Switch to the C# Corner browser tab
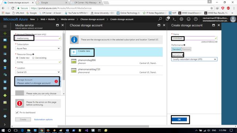The image size is (237, 133). tap(85, 3)
